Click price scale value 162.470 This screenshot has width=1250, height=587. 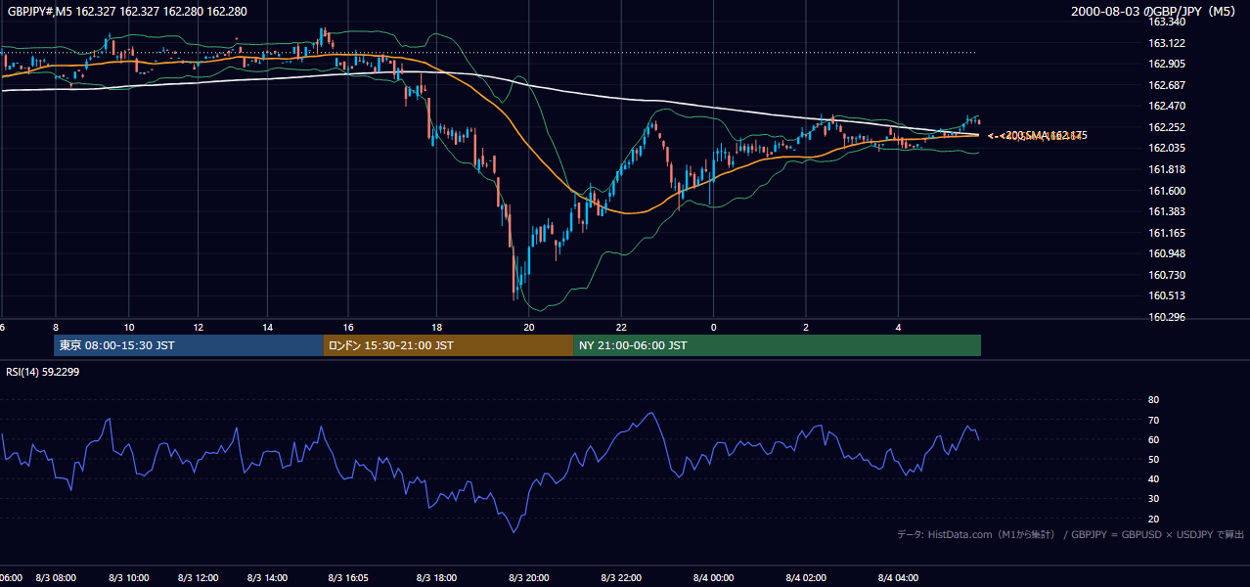[1166, 106]
